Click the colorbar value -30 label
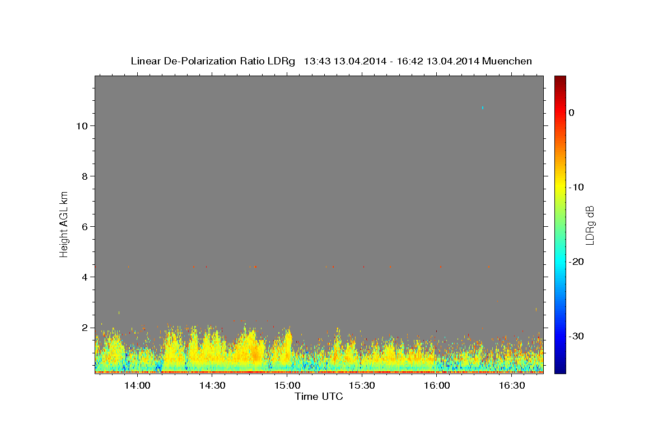672x448 pixels. [x=576, y=336]
